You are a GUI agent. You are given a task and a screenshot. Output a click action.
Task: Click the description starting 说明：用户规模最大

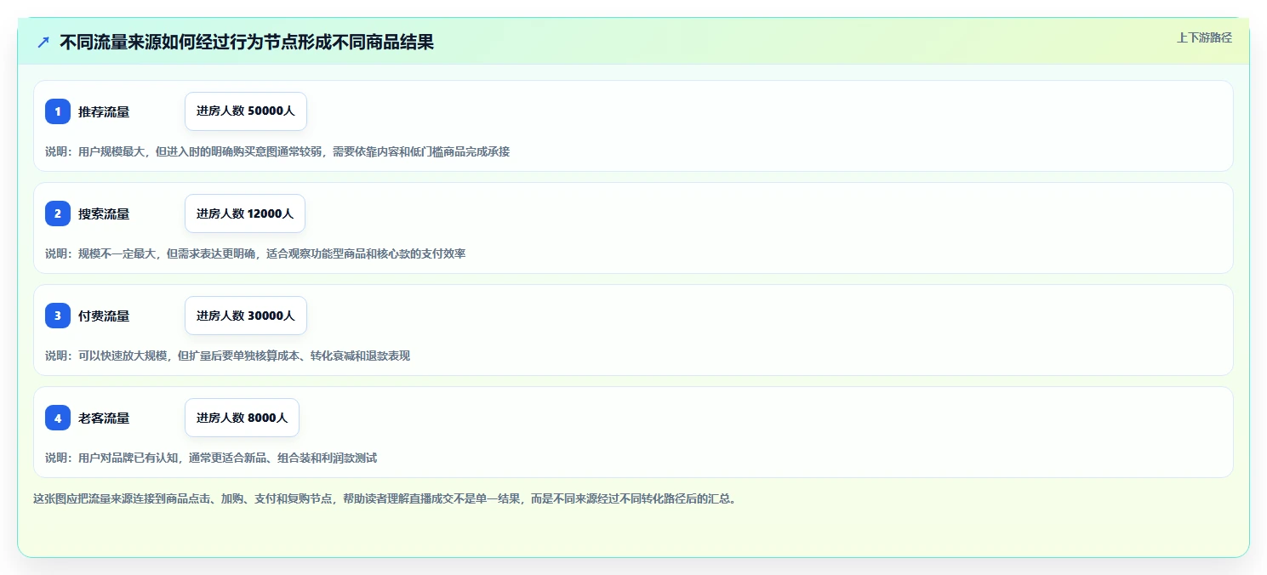tap(277, 151)
